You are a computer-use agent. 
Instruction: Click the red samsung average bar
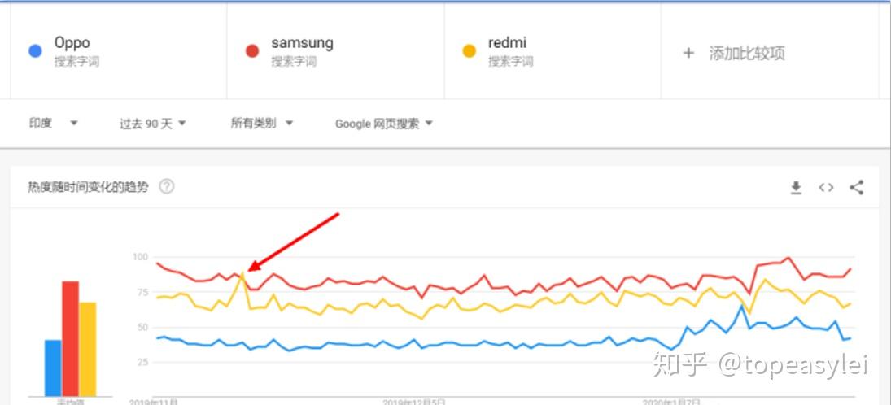click(x=71, y=337)
